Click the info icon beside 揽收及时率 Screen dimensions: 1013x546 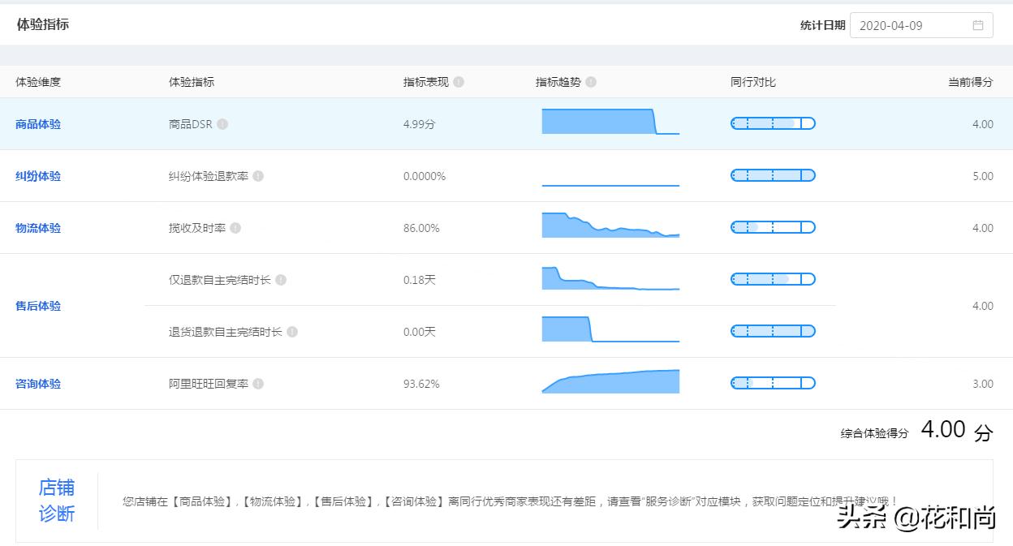point(235,227)
